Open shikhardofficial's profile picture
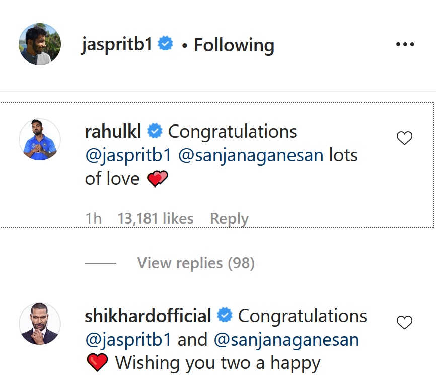The image size is (436, 375). pyautogui.click(x=40, y=324)
